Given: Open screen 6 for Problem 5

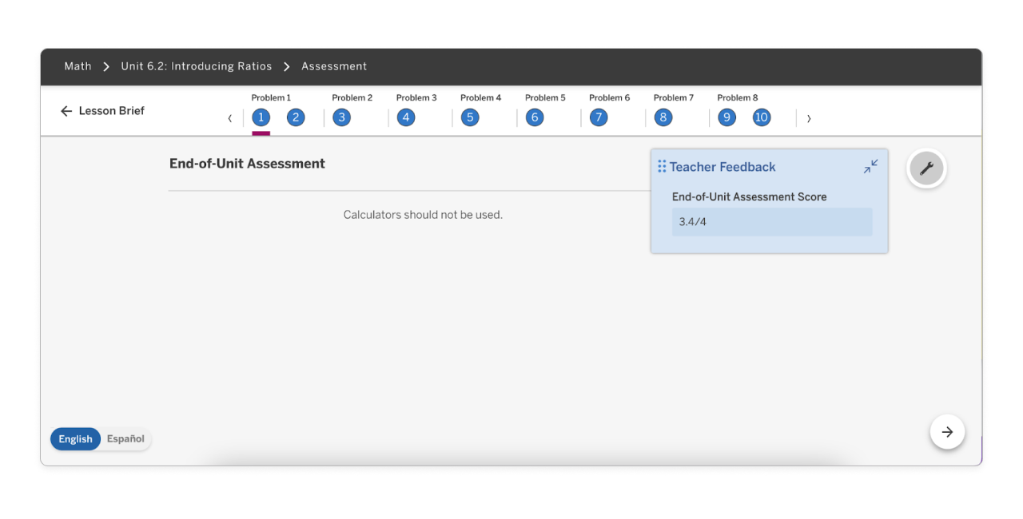Looking at the screenshot, I should coord(535,117).
